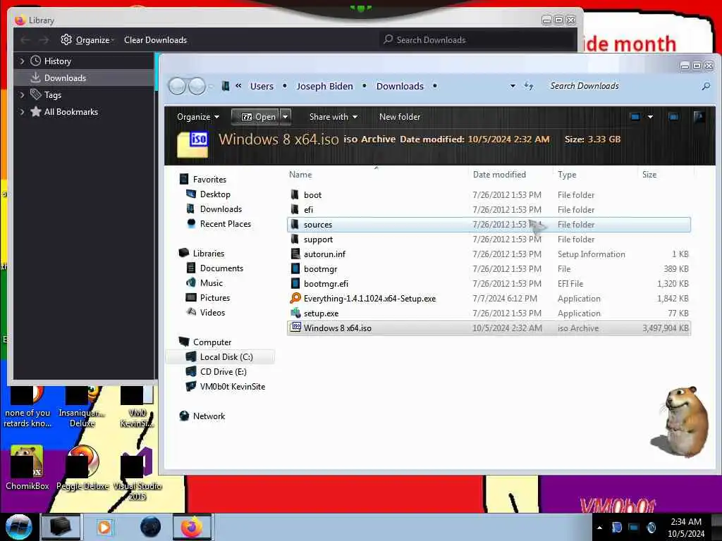
Task: Click the change view icon in Explorer toolbar
Action: [x=635, y=117]
